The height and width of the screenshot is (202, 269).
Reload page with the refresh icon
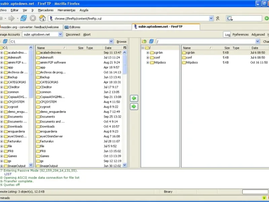[24, 18]
